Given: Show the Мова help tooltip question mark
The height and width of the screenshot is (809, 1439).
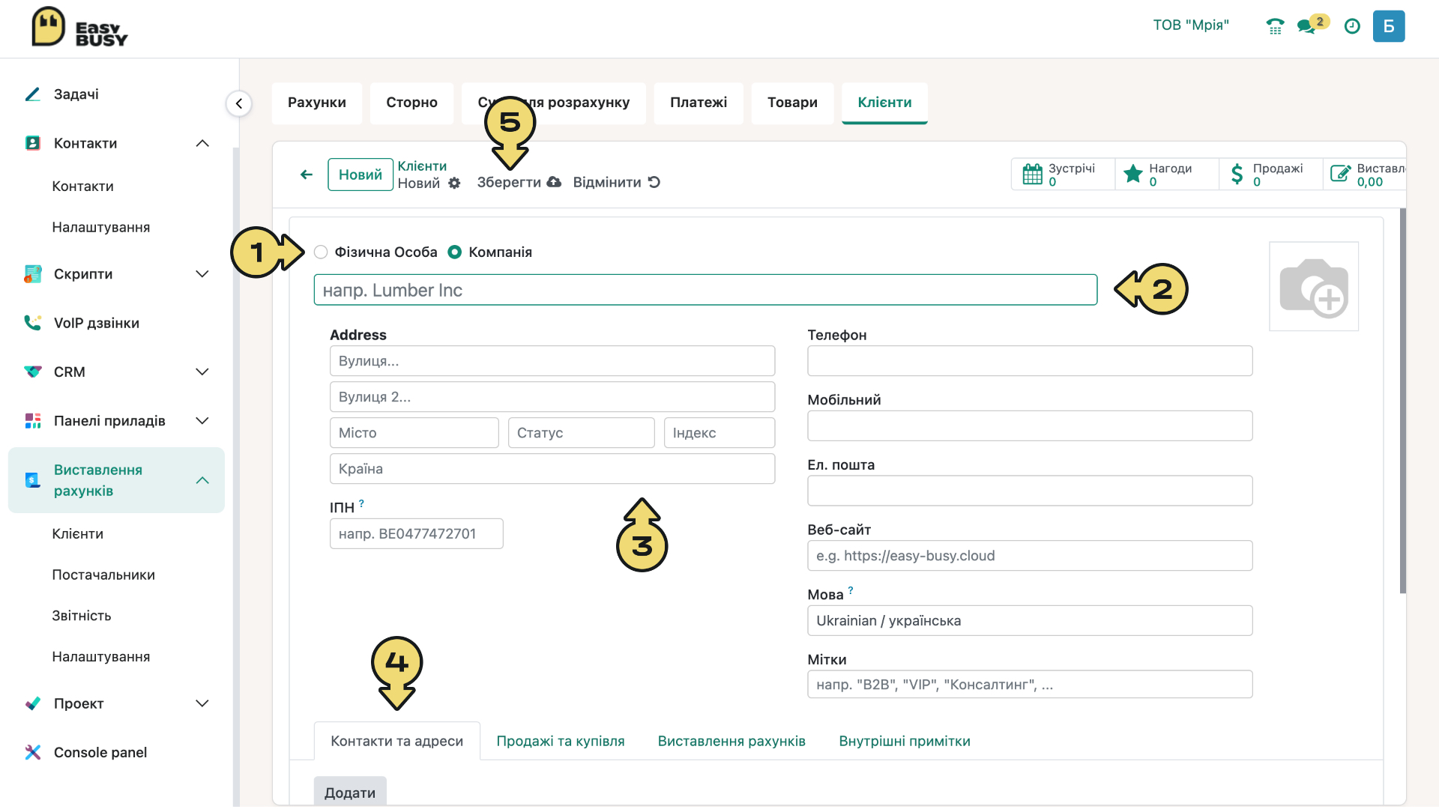Looking at the screenshot, I should click(x=851, y=591).
